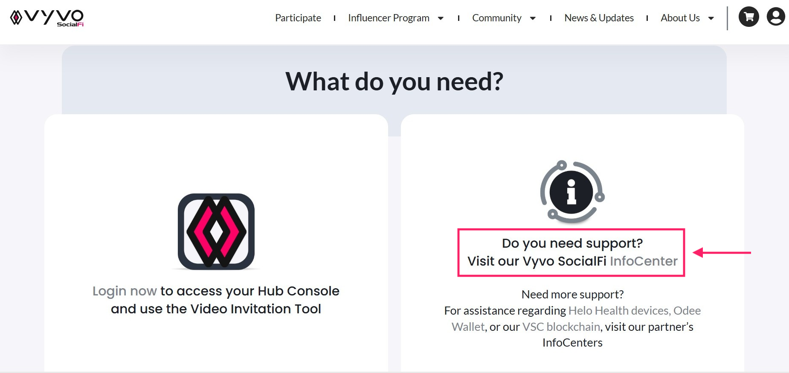Screen dimensions: 789x373
Task: Expand the Community dropdown arrow
Action: (x=533, y=18)
